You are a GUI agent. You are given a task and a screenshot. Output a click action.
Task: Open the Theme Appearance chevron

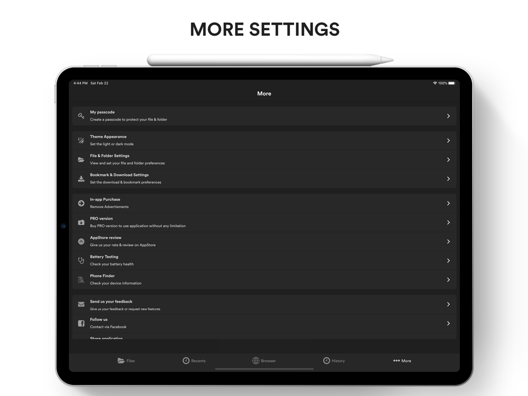[x=448, y=140]
